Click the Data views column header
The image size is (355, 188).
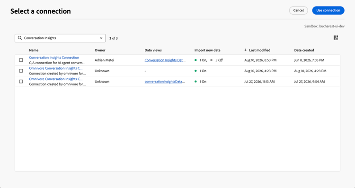point(153,50)
